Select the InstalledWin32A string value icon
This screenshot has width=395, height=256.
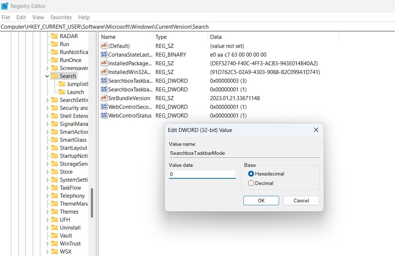click(104, 72)
